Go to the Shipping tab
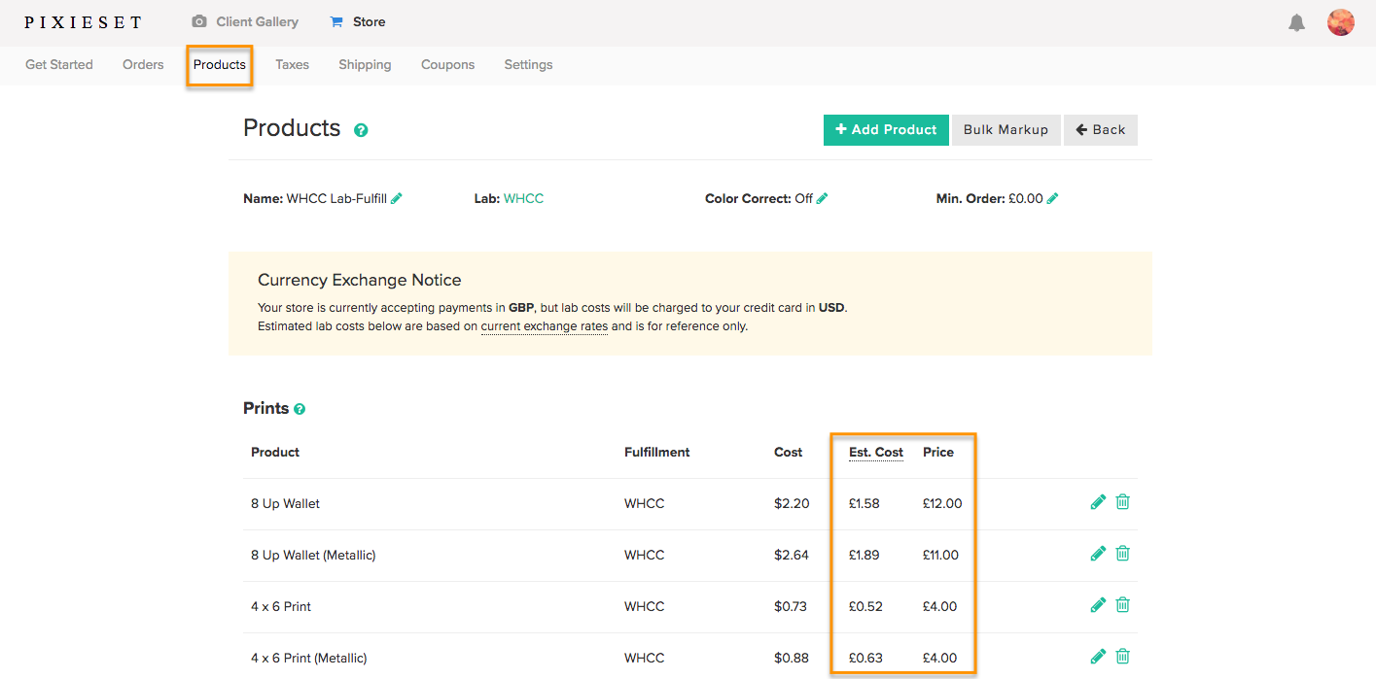The width and height of the screenshot is (1376, 679). pos(365,65)
